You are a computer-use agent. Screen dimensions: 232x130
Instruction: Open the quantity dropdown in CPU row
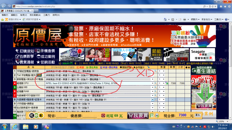[x=163, y=83]
